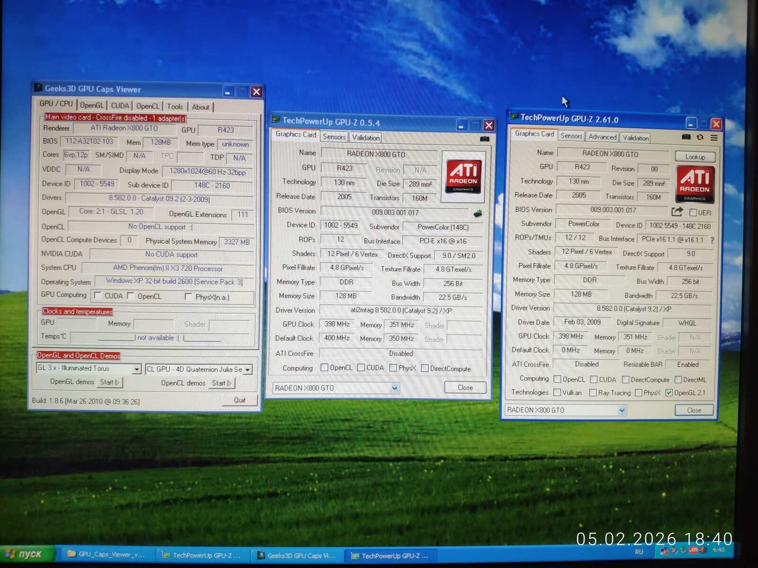Switch to the Validation tab in GPU-Z 0.5.4
This screenshot has width=758, height=568.
(366, 138)
